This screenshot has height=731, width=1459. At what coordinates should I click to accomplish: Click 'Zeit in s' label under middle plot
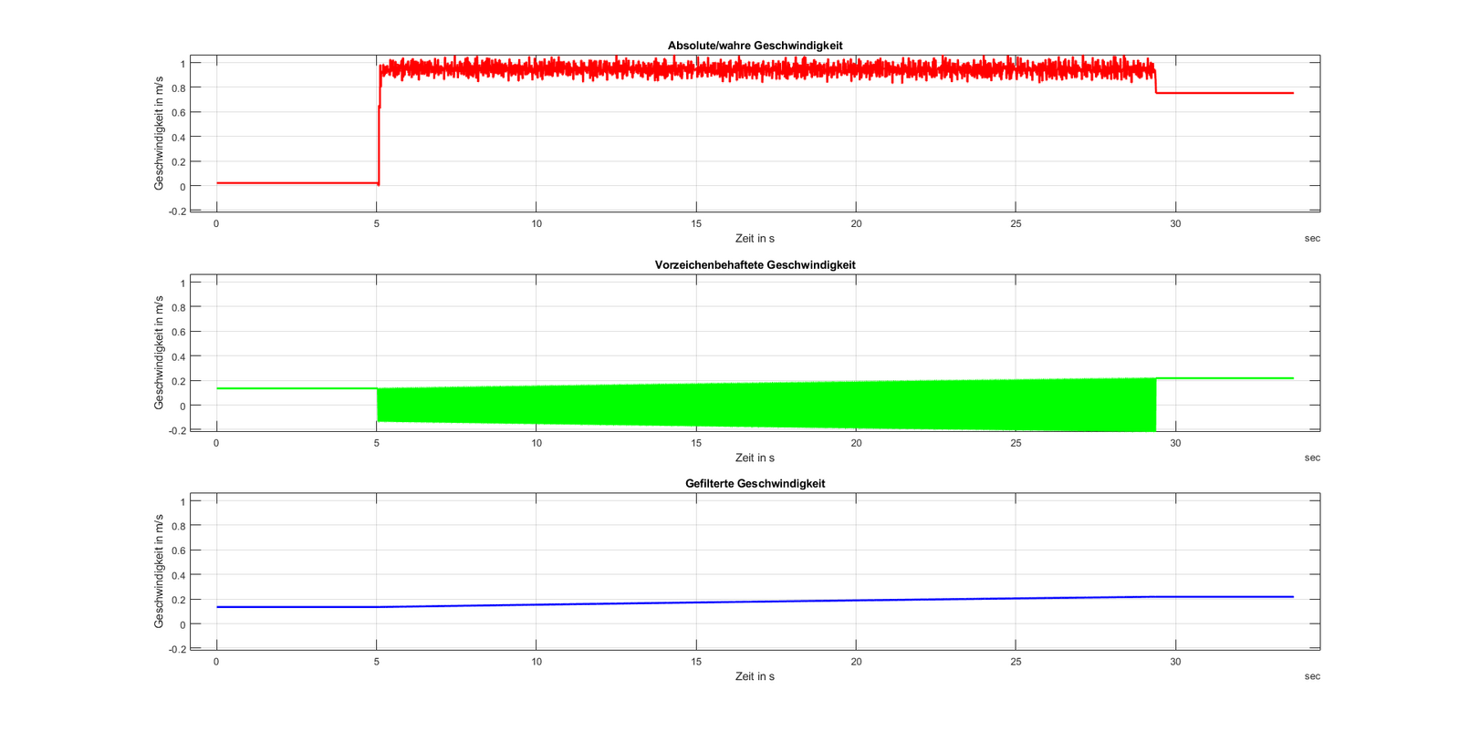click(755, 458)
